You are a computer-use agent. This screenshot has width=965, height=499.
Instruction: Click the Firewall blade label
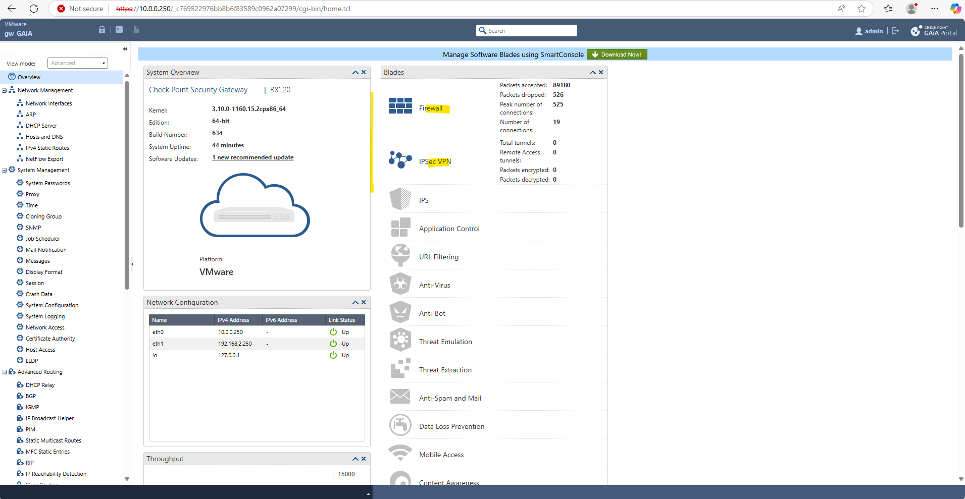pos(431,108)
